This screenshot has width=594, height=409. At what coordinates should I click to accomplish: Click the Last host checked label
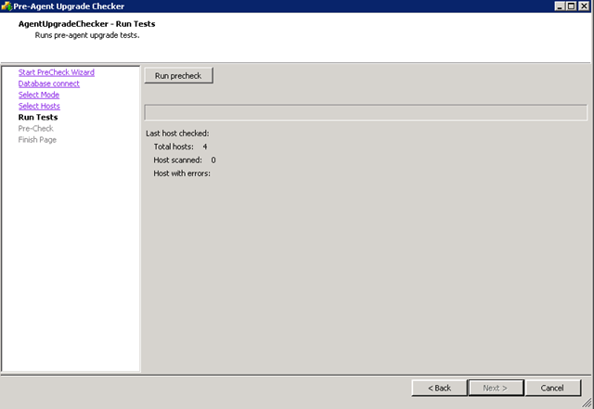(x=177, y=134)
